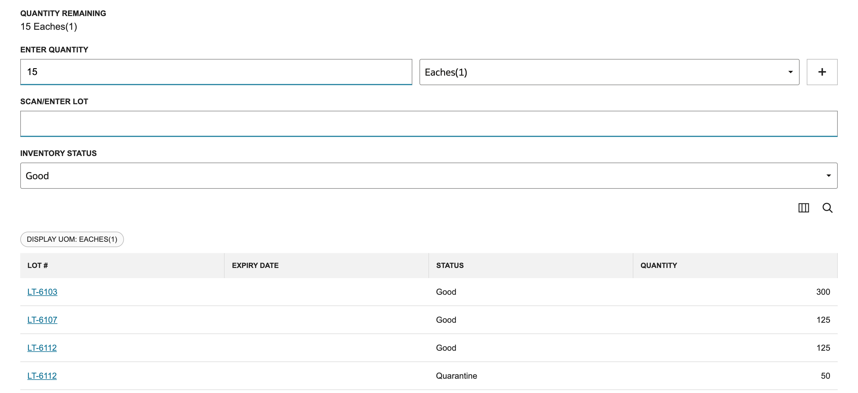Click the quantity value 50
The image size is (858, 393).
[825, 376]
